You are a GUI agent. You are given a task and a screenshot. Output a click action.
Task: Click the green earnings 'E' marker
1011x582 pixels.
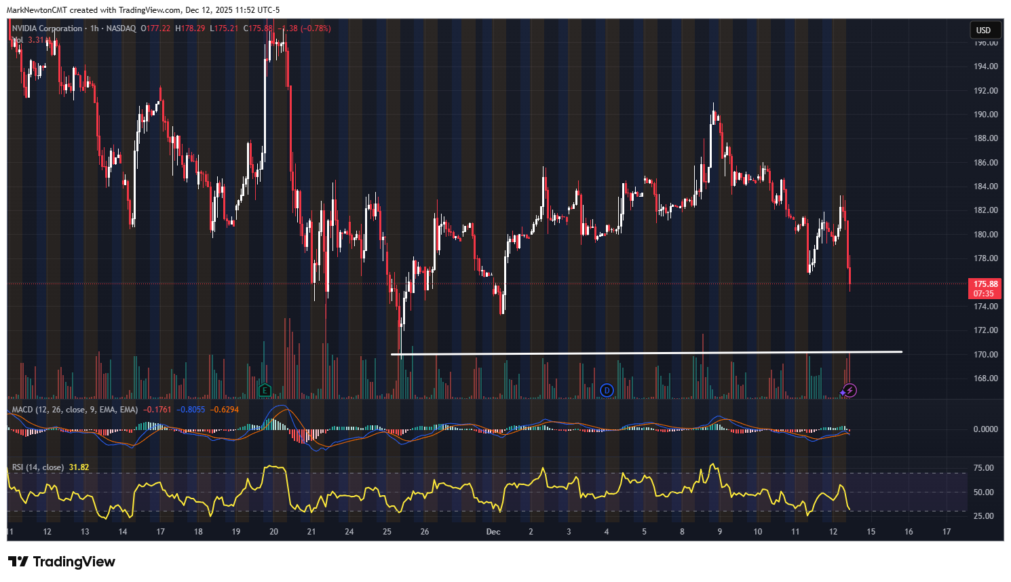[x=265, y=390]
